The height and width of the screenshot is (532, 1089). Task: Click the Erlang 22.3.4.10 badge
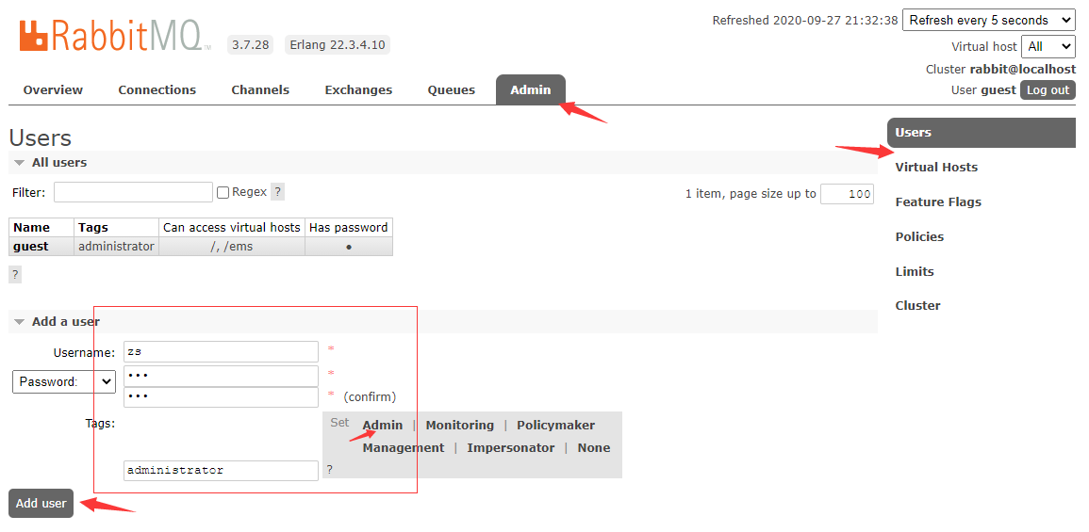[338, 45]
